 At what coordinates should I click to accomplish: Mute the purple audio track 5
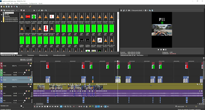click(x=27, y=91)
